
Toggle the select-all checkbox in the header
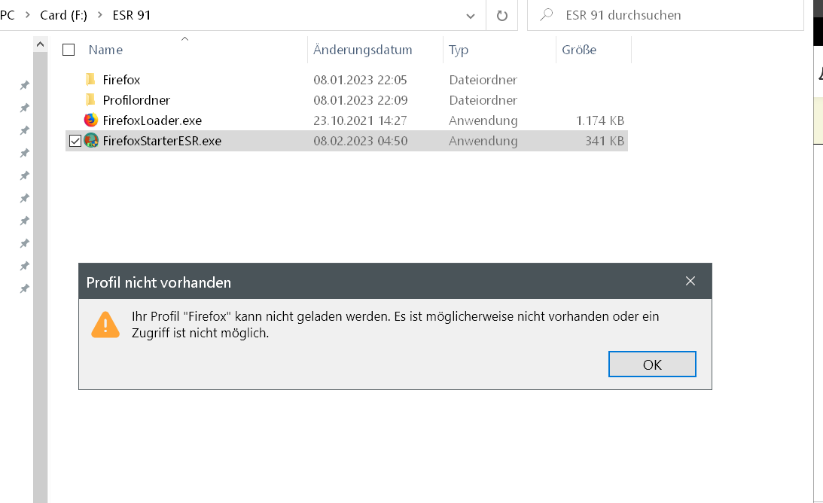[69, 50]
